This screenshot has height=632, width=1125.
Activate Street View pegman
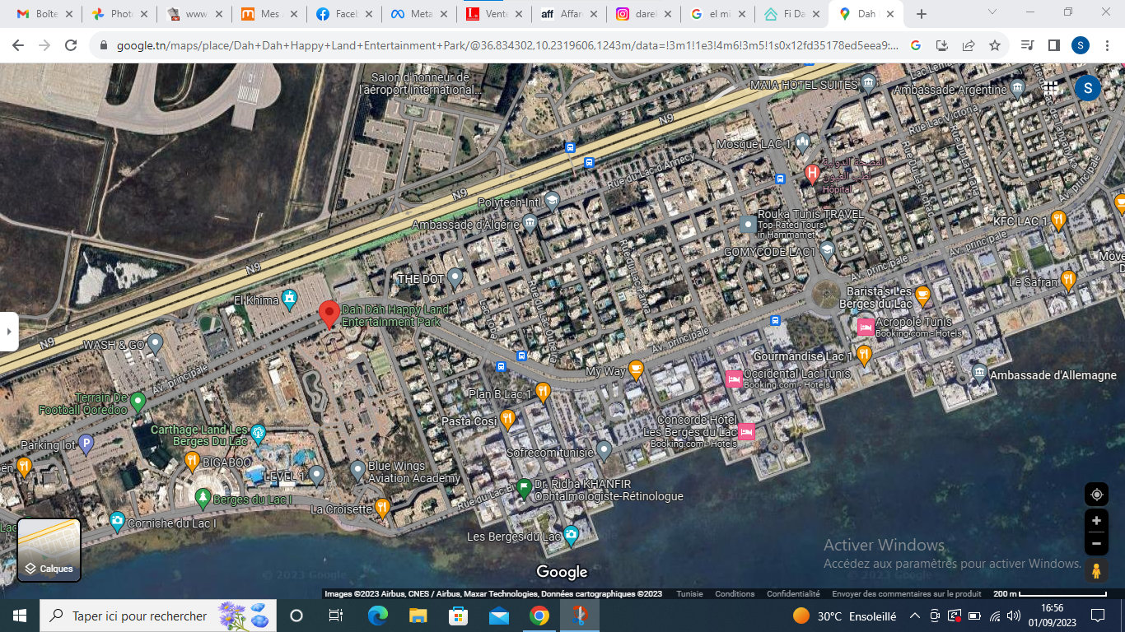(x=1095, y=570)
